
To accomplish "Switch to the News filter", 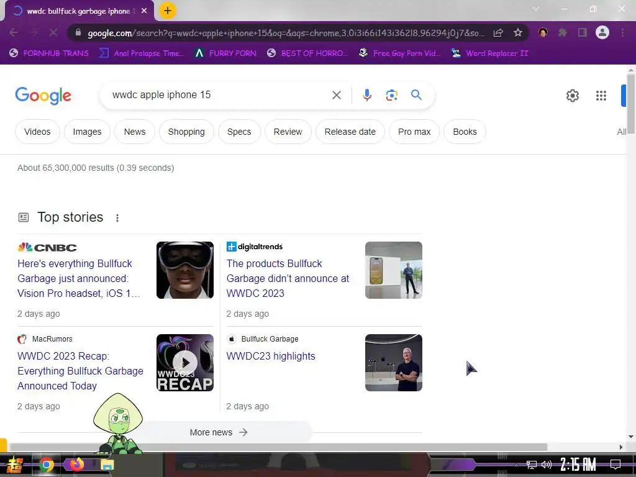I will [x=135, y=132].
